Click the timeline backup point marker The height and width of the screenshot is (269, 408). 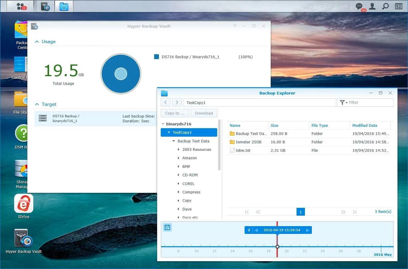coord(277,247)
